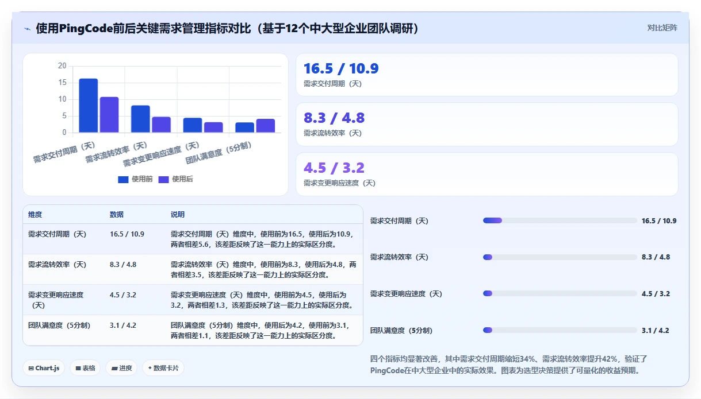Select the 进度 tag chip
Screen dimensions: 701x399
[121, 368]
